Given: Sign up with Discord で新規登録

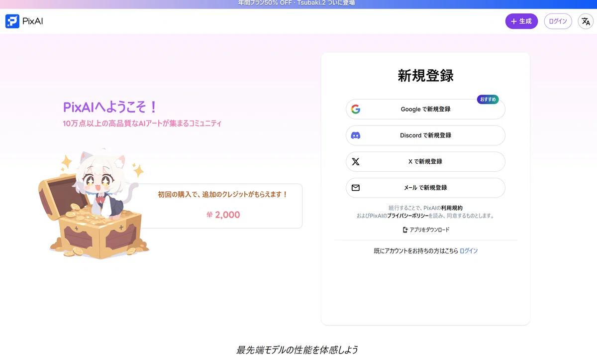Looking at the screenshot, I should pyautogui.click(x=425, y=135).
